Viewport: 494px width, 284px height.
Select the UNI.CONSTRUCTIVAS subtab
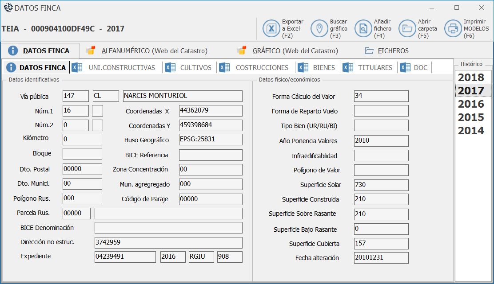pos(121,68)
